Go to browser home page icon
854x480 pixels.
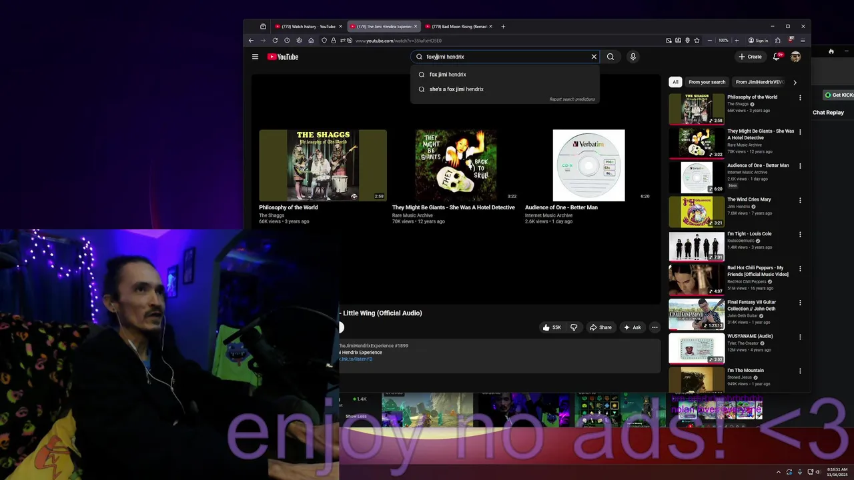pyautogui.click(x=311, y=41)
